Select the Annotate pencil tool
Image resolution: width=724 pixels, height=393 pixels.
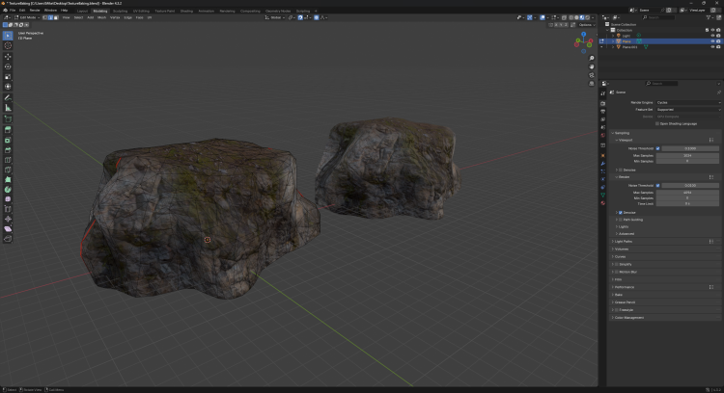click(8, 97)
